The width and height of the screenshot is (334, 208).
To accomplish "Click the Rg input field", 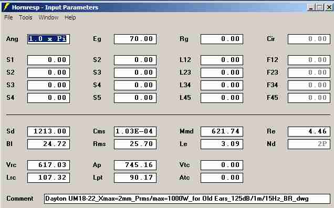I will [222, 39].
